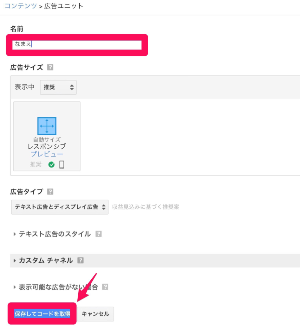The height and width of the screenshot is (333, 300).
Task: Open help icon next to カスタム チャネル
Action: point(81,260)
